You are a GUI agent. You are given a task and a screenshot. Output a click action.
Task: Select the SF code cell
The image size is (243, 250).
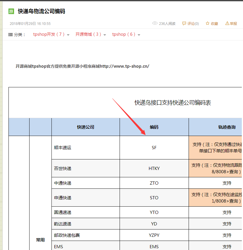click(154, 148)
